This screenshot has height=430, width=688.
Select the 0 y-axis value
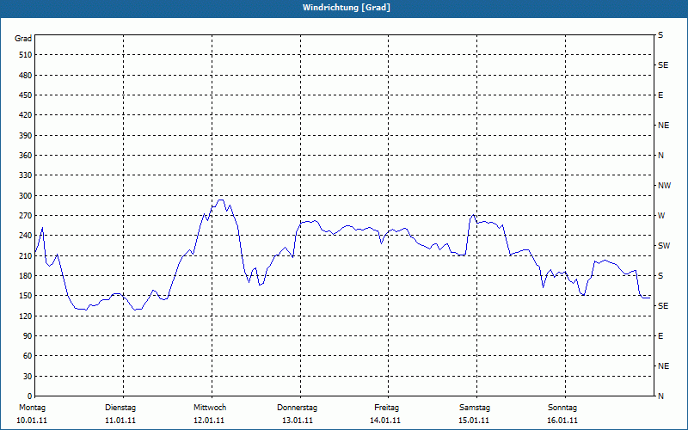[x=30, y=396]
